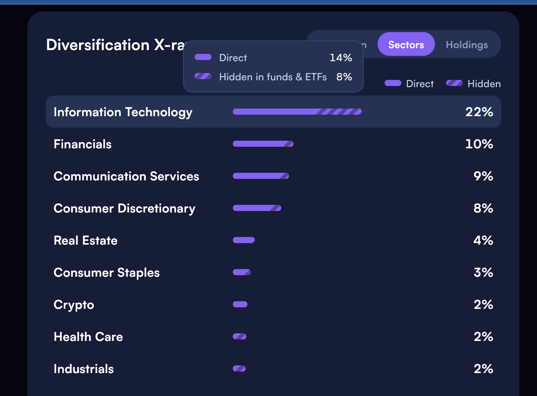Click the Crypto sector label
Viewport: 537px width, 396px height.
[x=74, y=305]
